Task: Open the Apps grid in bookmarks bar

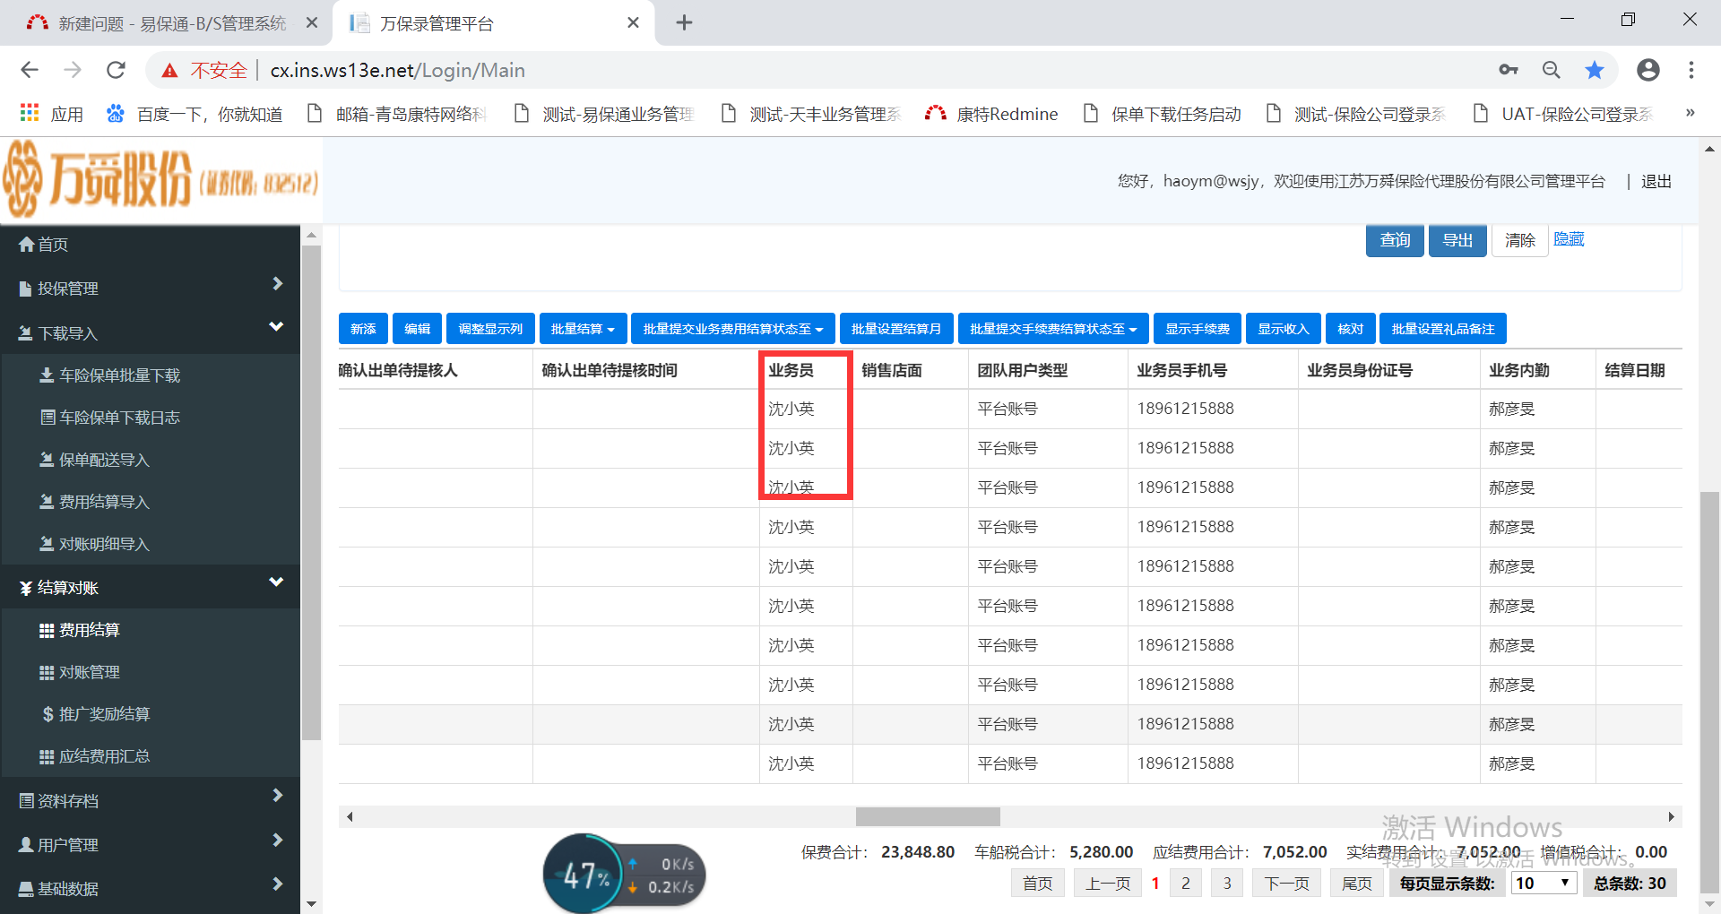Action: [30, 114]
